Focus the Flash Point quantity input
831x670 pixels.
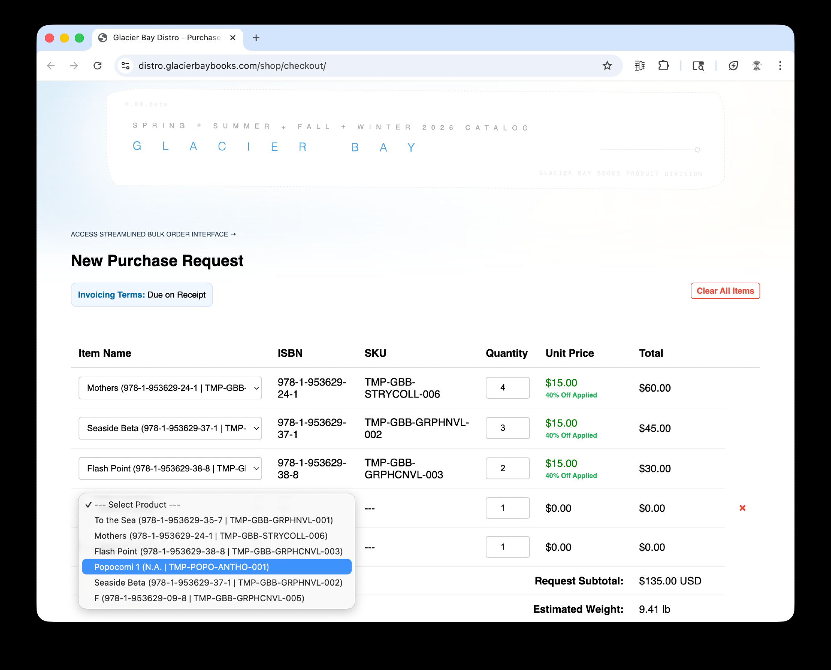(x=507, y=469)
